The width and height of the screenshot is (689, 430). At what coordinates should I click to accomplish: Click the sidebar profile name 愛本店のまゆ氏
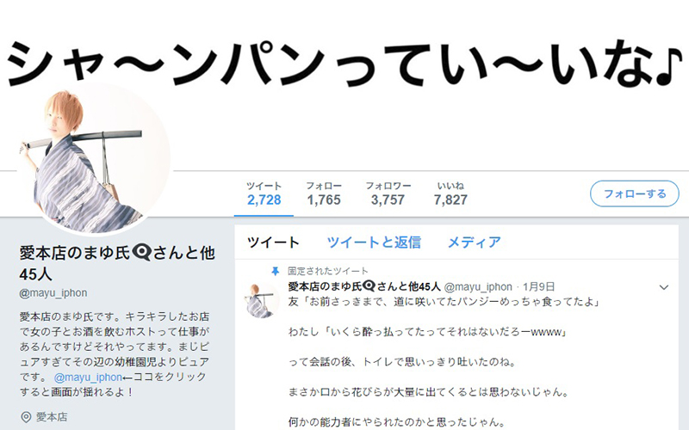75,253
